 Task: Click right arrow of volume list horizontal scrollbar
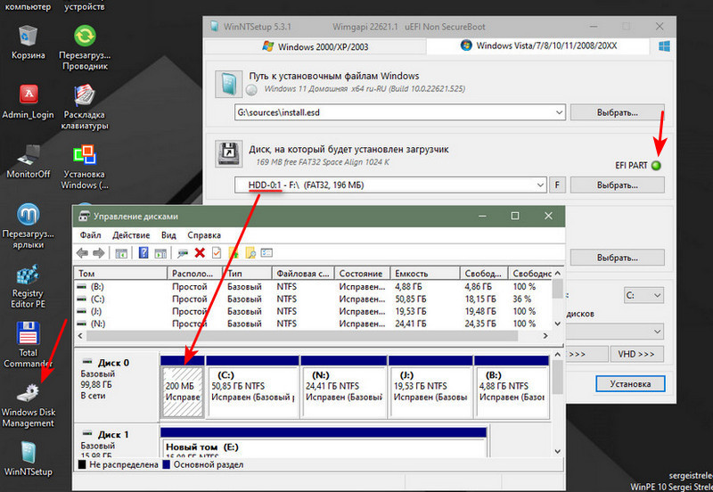[x=545, y=336]
